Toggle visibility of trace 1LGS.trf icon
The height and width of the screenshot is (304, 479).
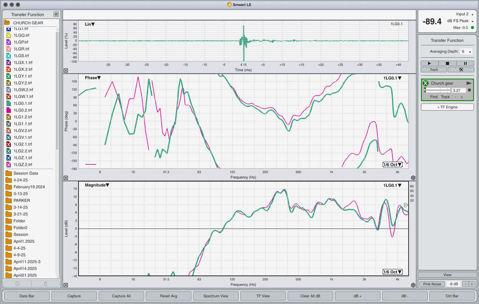(8, 56)
